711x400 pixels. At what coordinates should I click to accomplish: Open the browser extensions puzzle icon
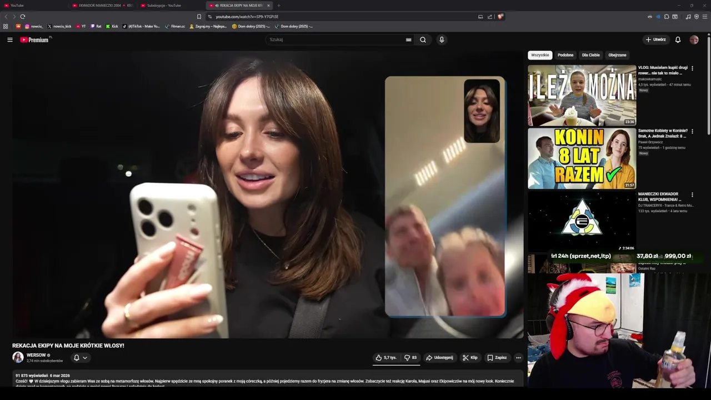(x=667, y=17)
